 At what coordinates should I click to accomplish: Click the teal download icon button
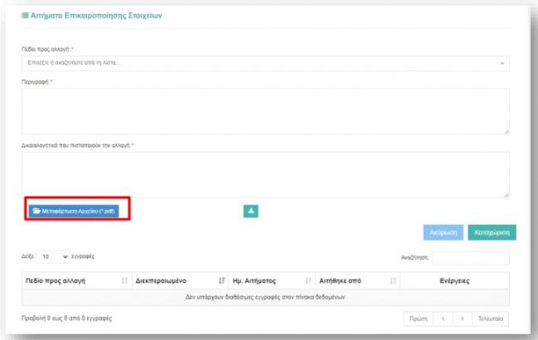[250, 211]
